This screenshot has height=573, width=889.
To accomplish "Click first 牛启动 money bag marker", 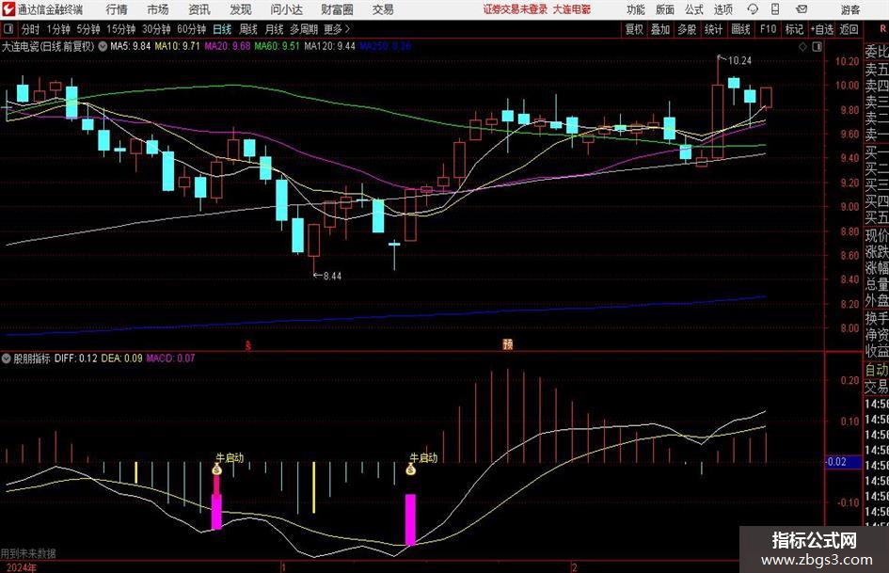I will [x=216, y=470].
